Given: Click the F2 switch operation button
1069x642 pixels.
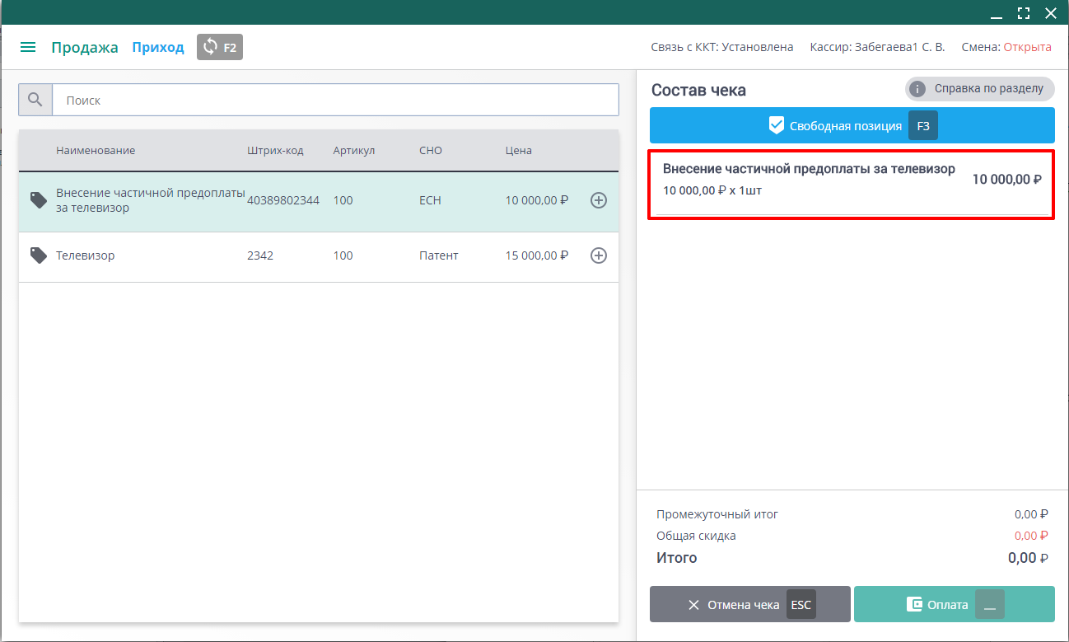Looking at the screenshot, I should 220,47.
